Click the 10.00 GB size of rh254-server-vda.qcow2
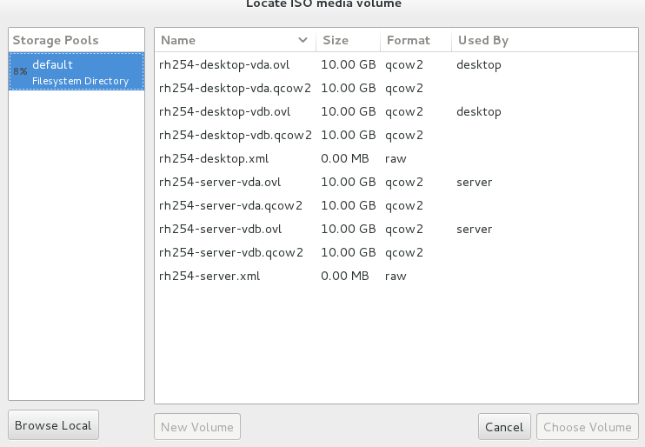The width and height of the screenshot is (645, 447). (x=348, y=205)
